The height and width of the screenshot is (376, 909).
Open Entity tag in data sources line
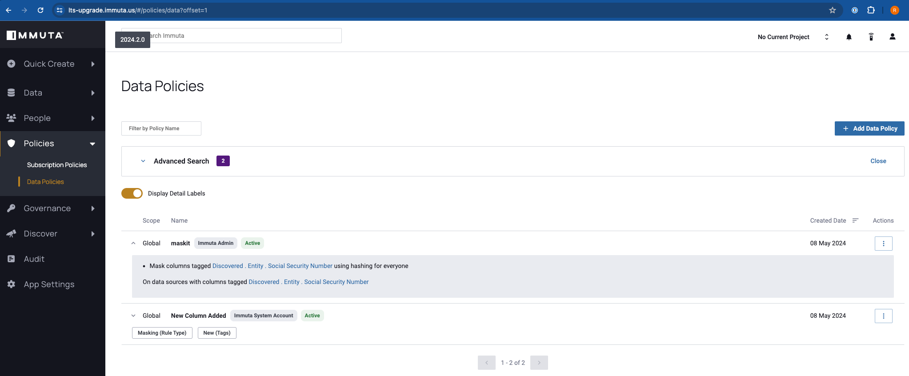(x=292, y=282)
